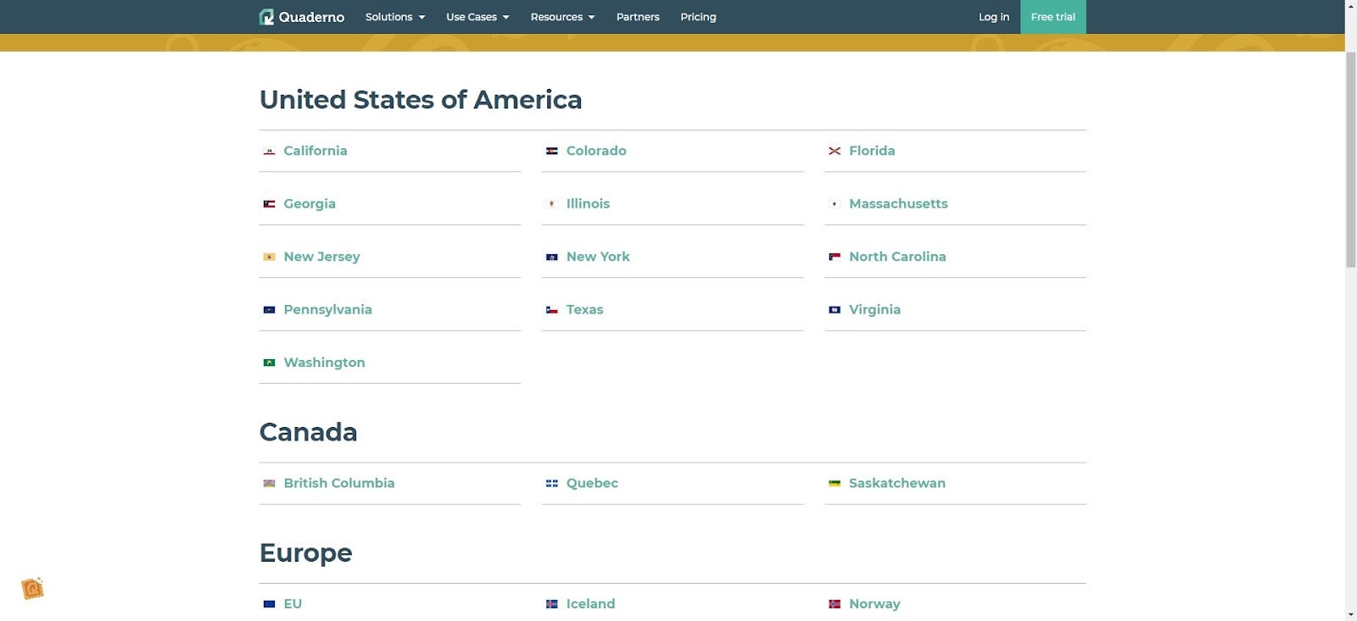
Task: Open the EU link
Action: click(x=293, y=604)
